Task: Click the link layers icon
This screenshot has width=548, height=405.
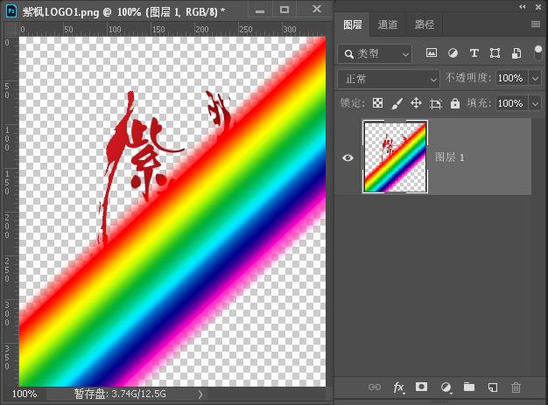Action: pyautogui.click(x=375, y=388)
